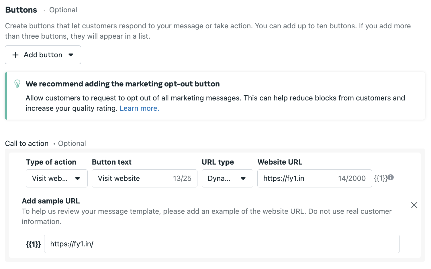Click the marketing opt-out recommendation title
Screen dimensions: 431x269
click(122, 84)
